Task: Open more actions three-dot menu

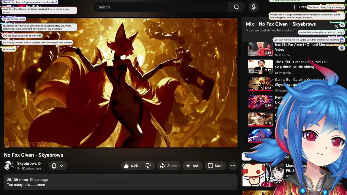Action: (x=233, y=166)
